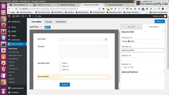Open Ubuntu Software Center in dock
The height and width of the screenshot is (95, 169).
(3, 57)
